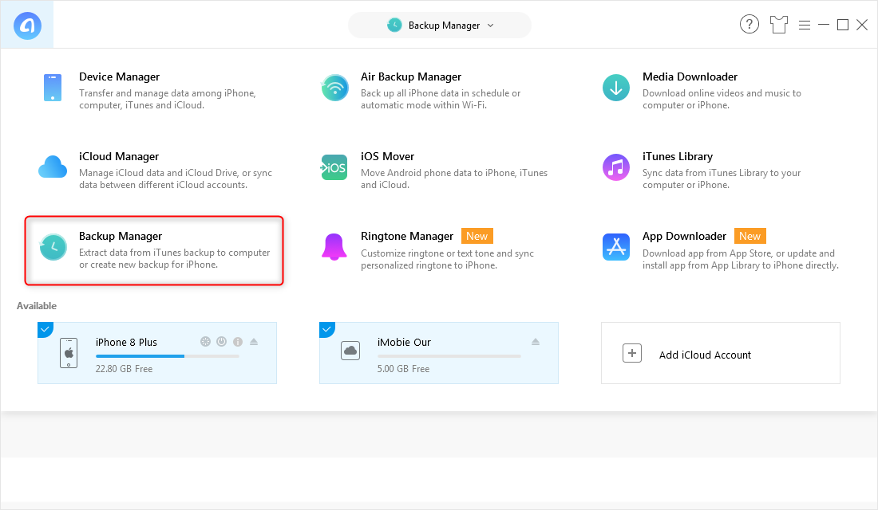Image resolution: width=878 pixels, height=510 pixels.
Task: Click the New badge beside App Downloader
Action: (749, 236)
